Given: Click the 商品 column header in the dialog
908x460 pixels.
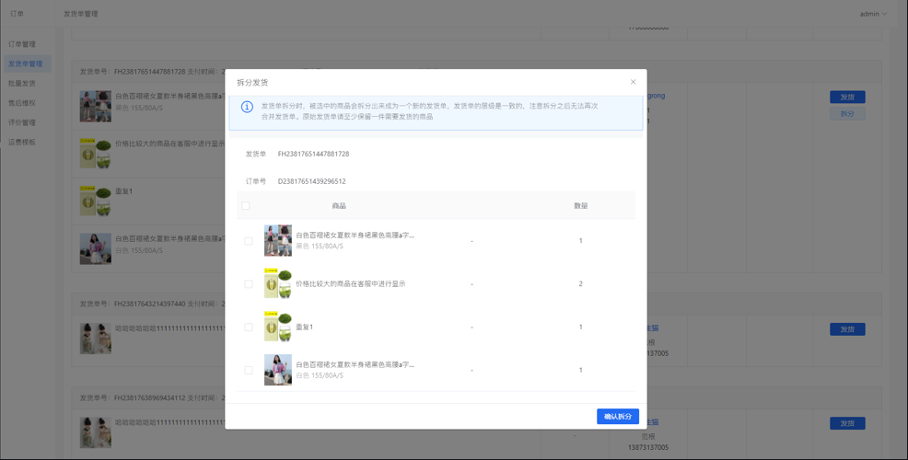Looking at the screenshot, I should [x=339, y=206].
